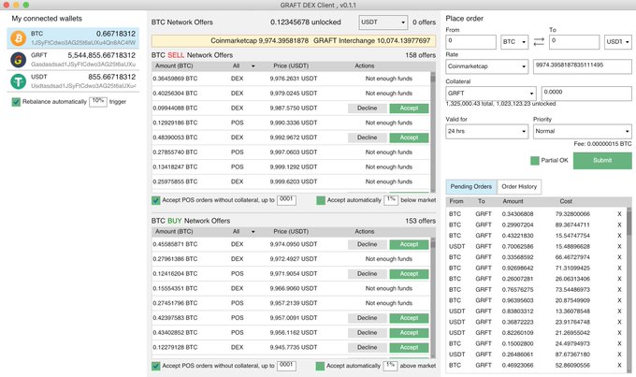Open the Priority Normal dropdown

point(582,132)
